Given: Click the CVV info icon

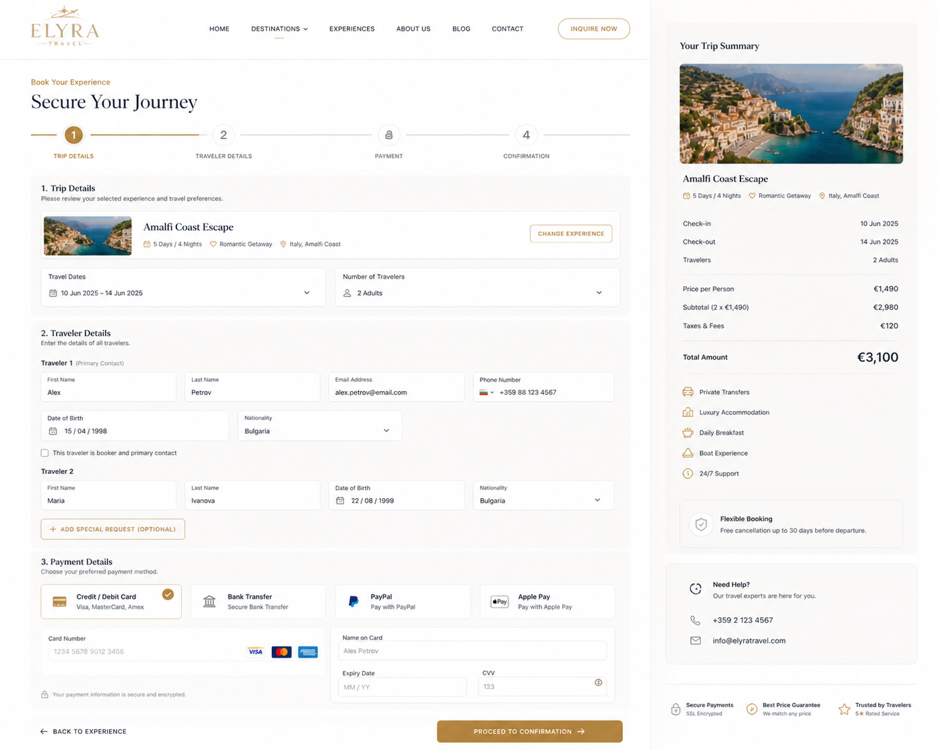Looking at the screenshot, I should tap(598, 682).
